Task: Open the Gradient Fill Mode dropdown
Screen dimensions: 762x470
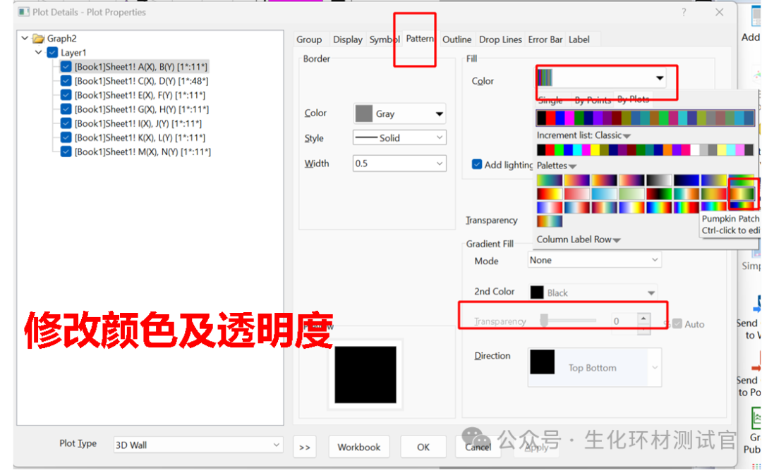Action: [x=594, y=260]
